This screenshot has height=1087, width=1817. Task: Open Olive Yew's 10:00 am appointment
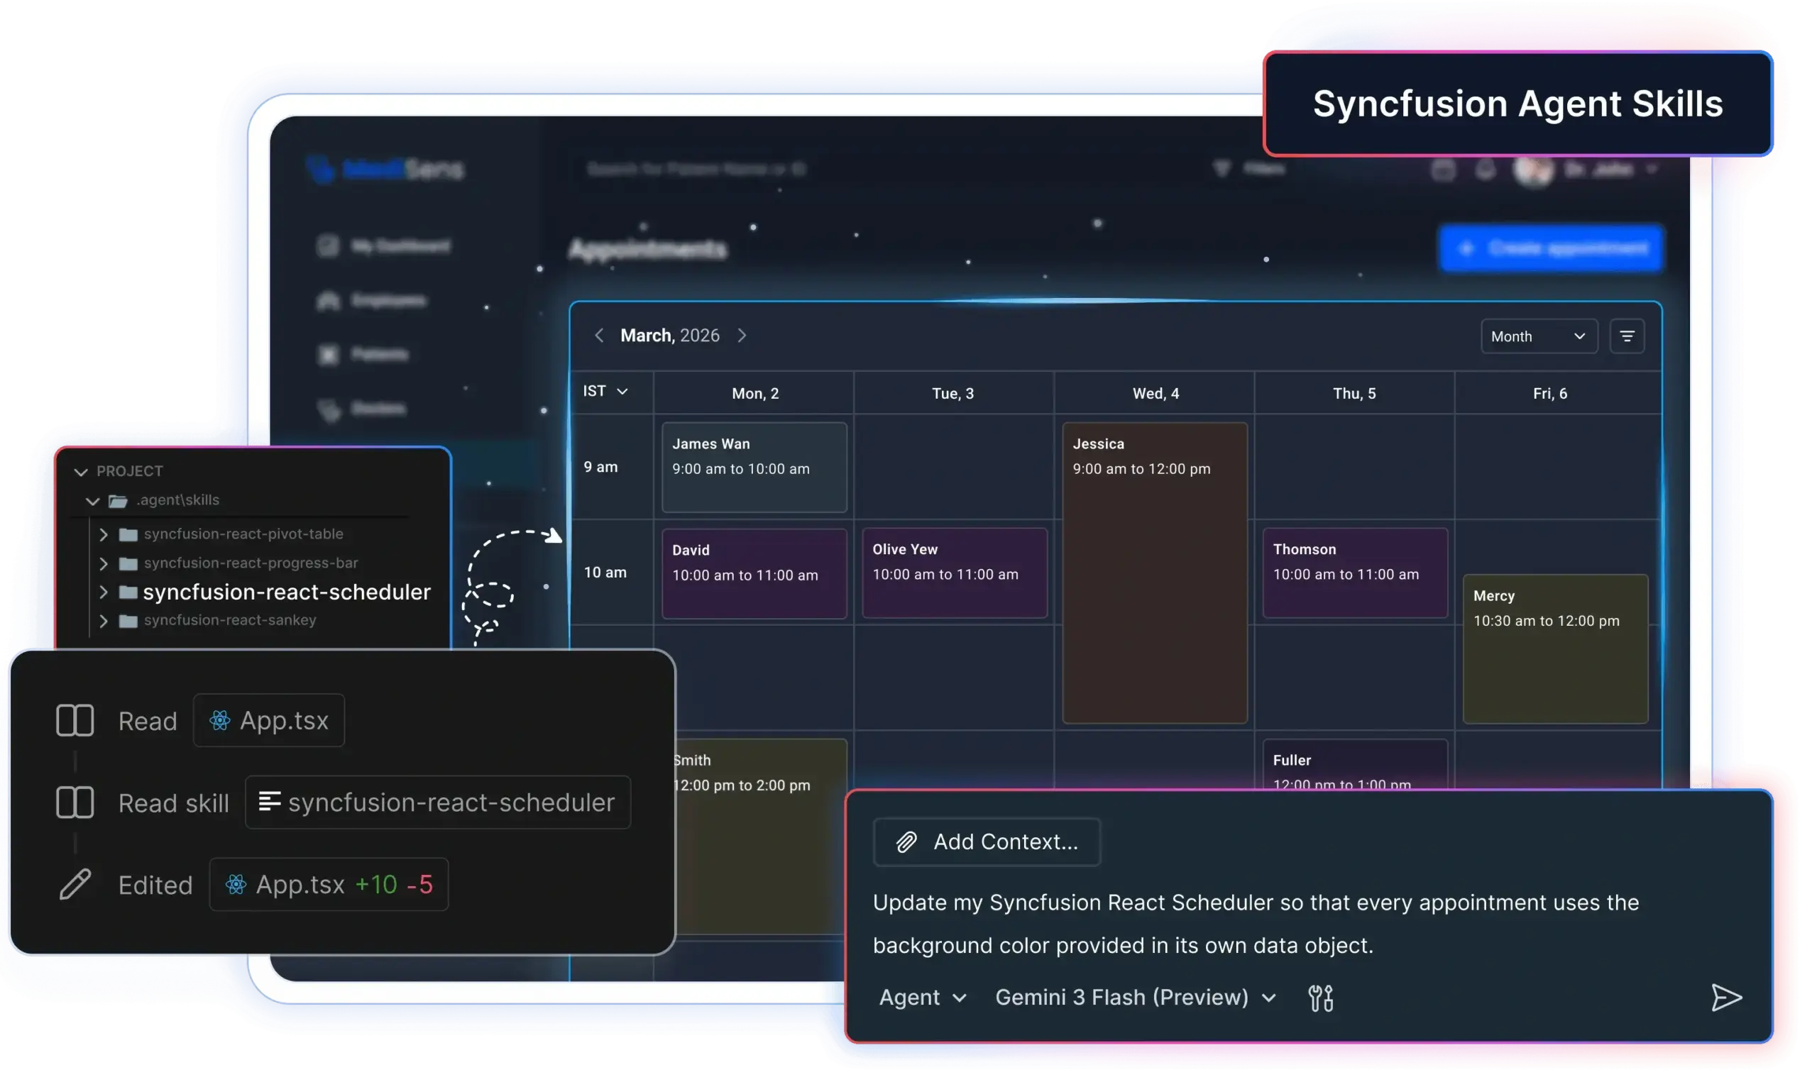coord(954,573)
